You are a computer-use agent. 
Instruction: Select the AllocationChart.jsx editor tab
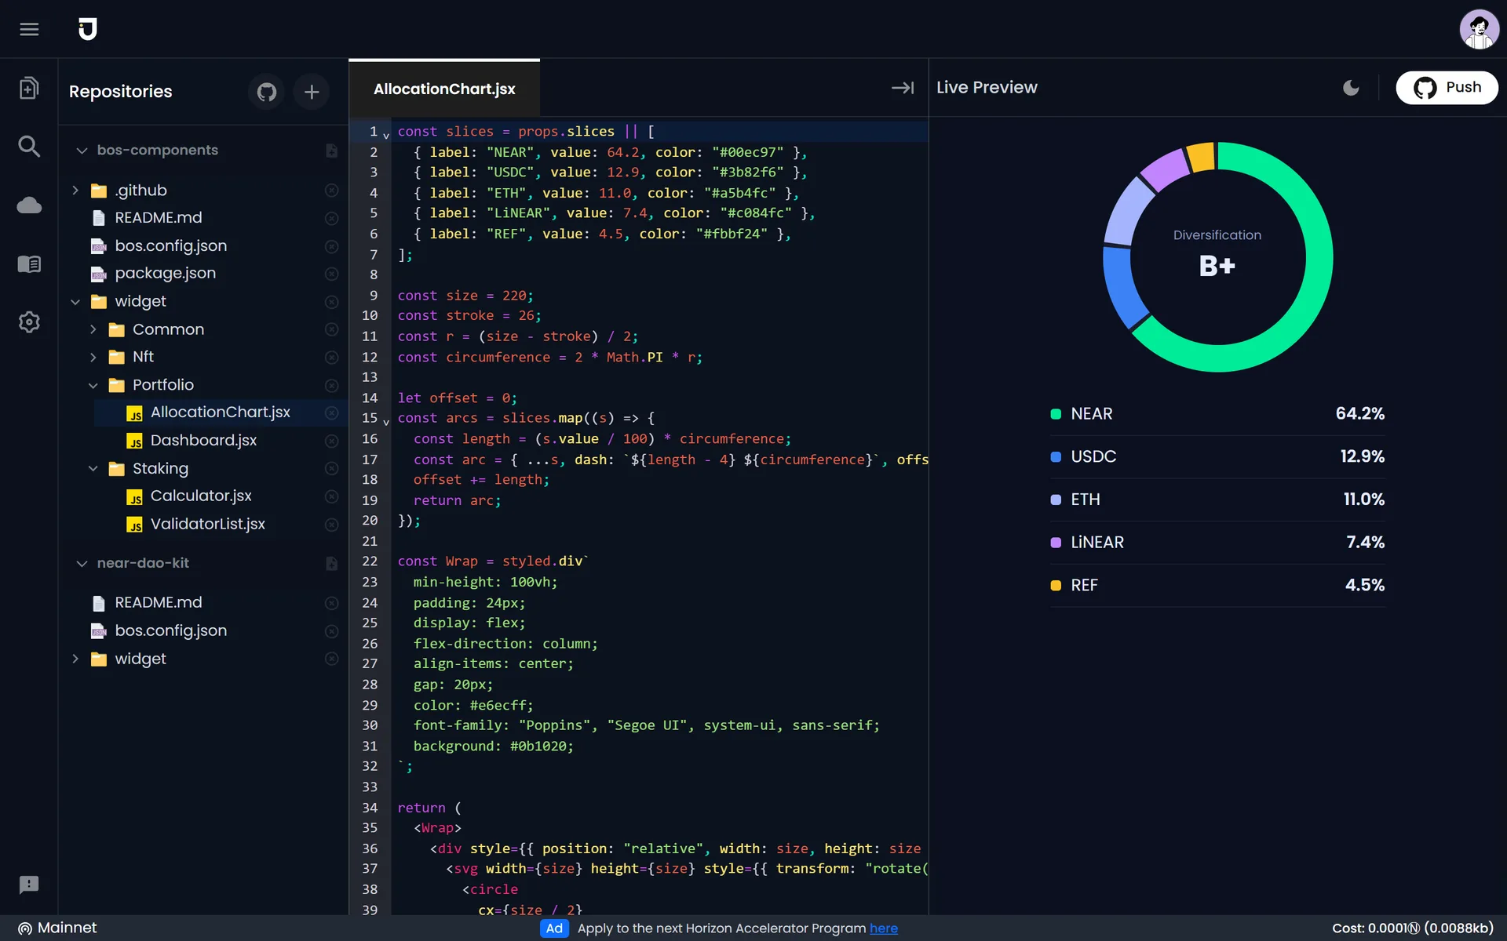tap(444, 89)
